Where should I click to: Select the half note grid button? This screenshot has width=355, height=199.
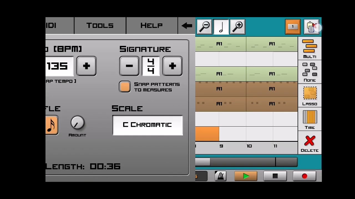[221, 27]
